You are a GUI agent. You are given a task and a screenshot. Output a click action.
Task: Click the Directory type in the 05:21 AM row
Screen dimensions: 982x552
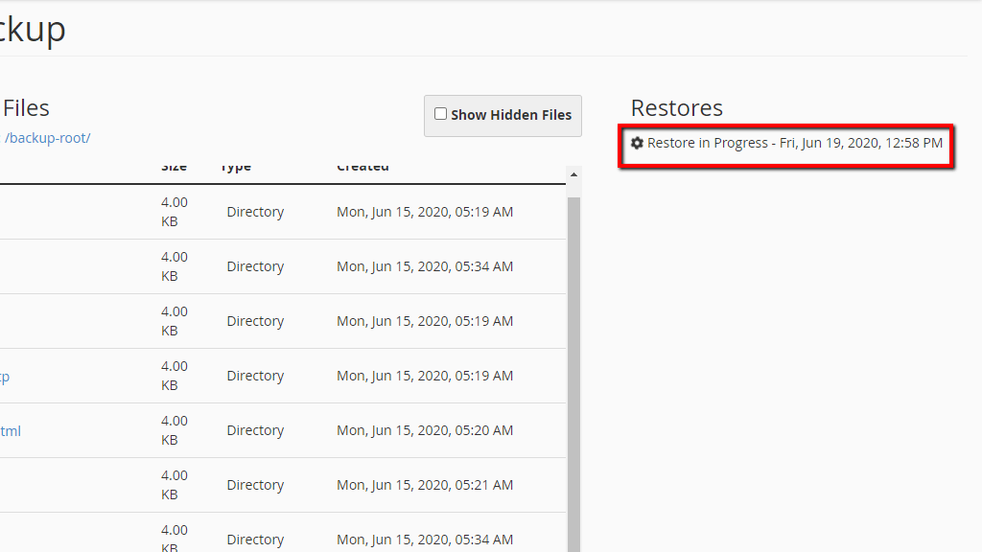point(255,485)
